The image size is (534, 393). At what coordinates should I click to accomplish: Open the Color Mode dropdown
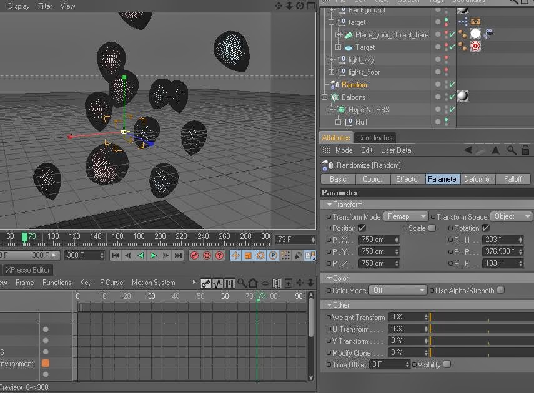[398, 290]
